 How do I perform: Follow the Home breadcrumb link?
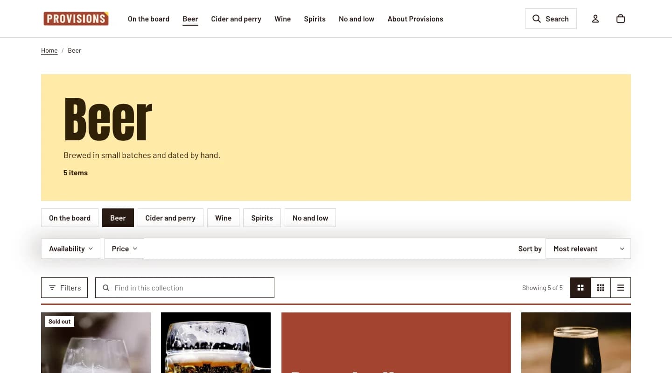(x=49, y=50)
